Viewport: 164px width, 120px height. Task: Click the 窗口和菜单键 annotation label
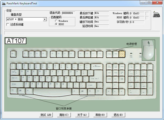[64, 108]
